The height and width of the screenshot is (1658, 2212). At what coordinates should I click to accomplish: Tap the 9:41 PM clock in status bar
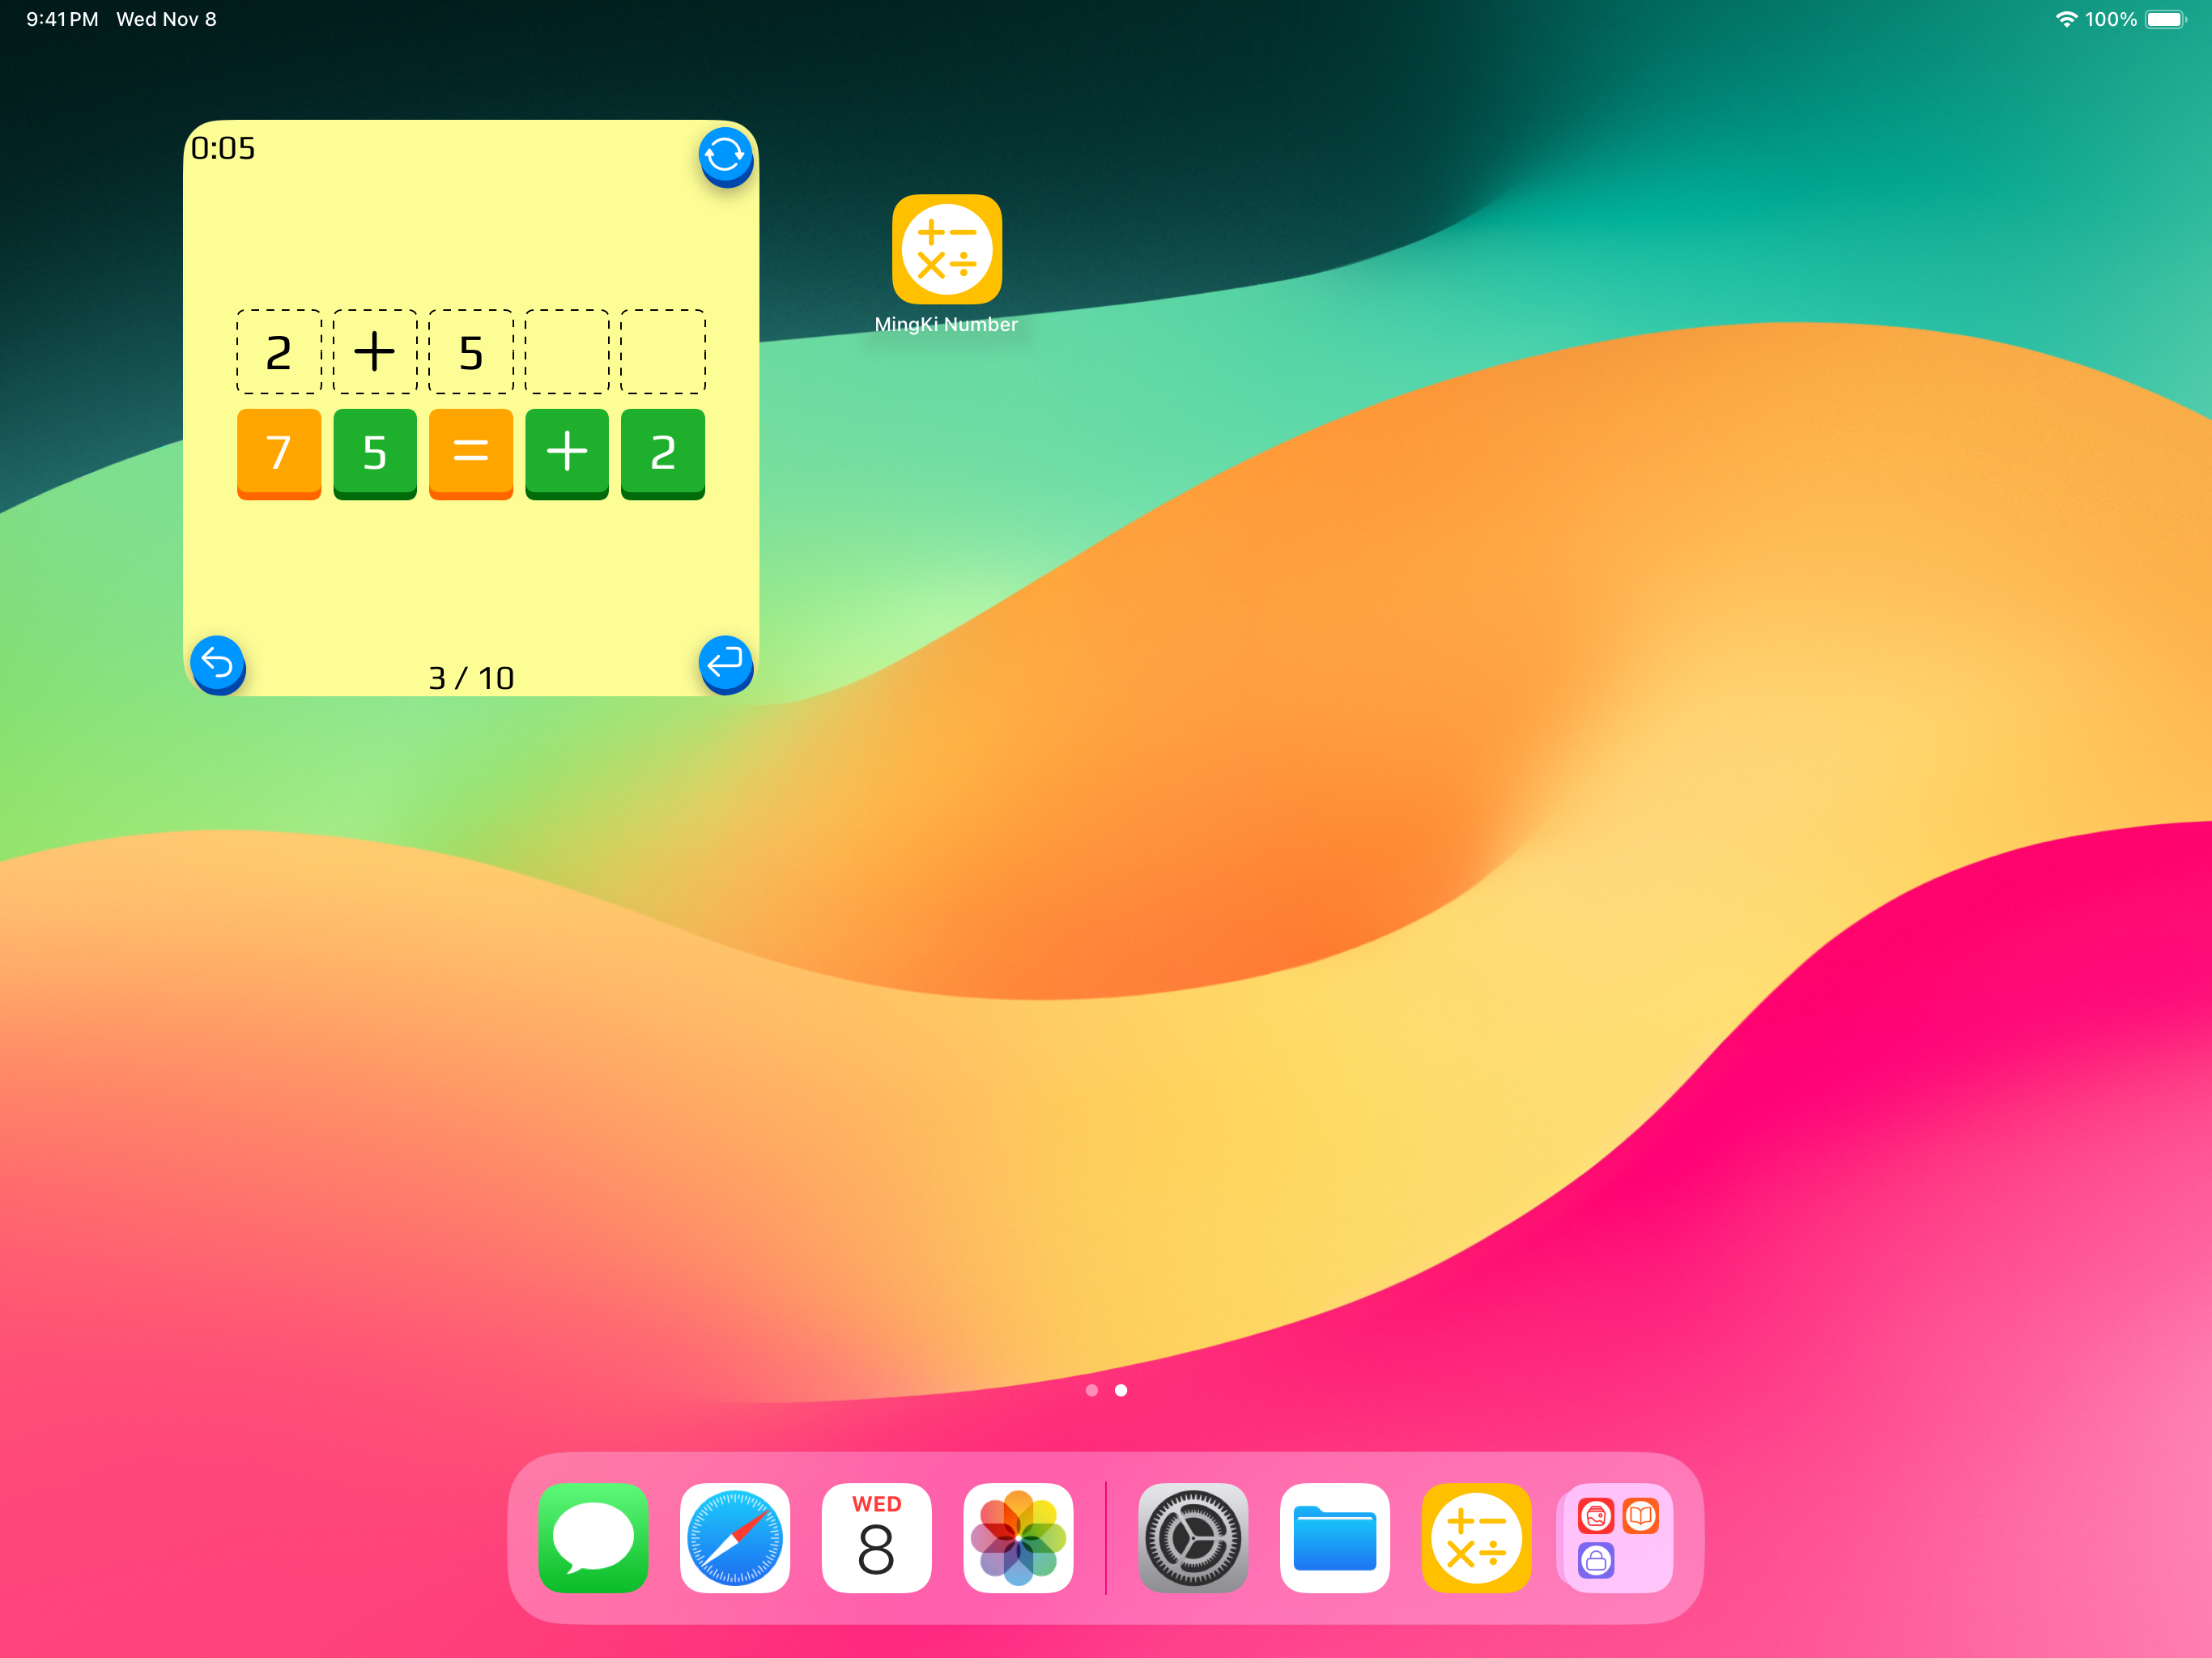(x=62, y=19)
